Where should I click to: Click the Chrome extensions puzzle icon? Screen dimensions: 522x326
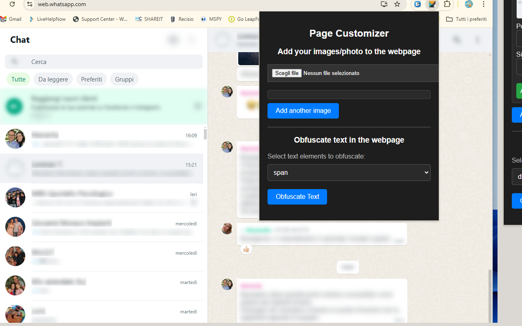447,4
